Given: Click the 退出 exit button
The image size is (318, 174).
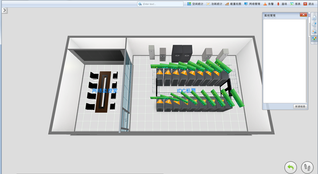Looking at the screenshot, I should pyautogui.click(x=308, y=4).
